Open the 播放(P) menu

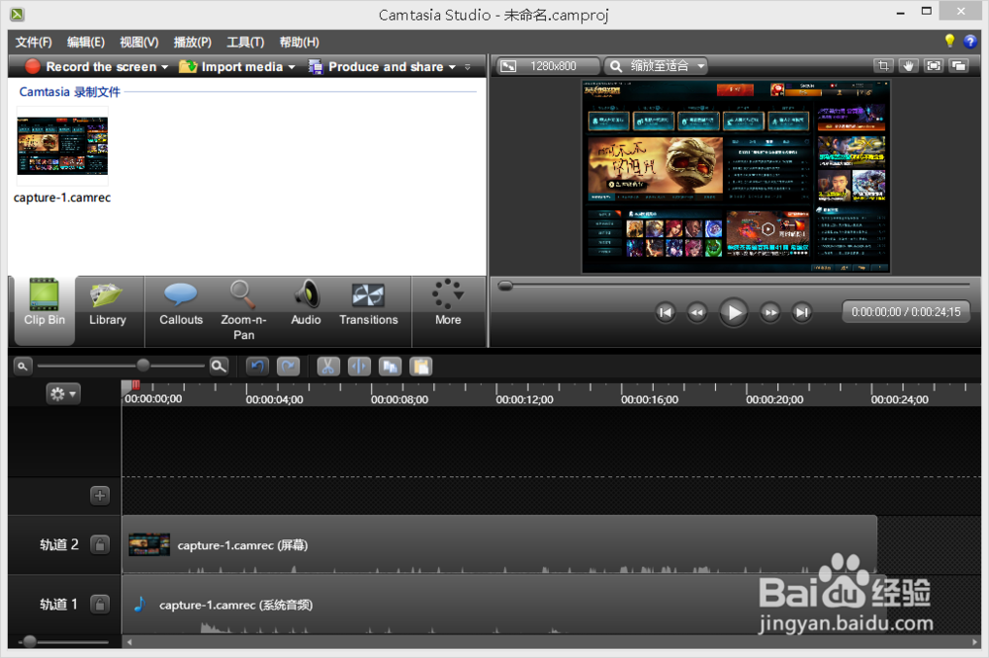click(x=193, y=42)
